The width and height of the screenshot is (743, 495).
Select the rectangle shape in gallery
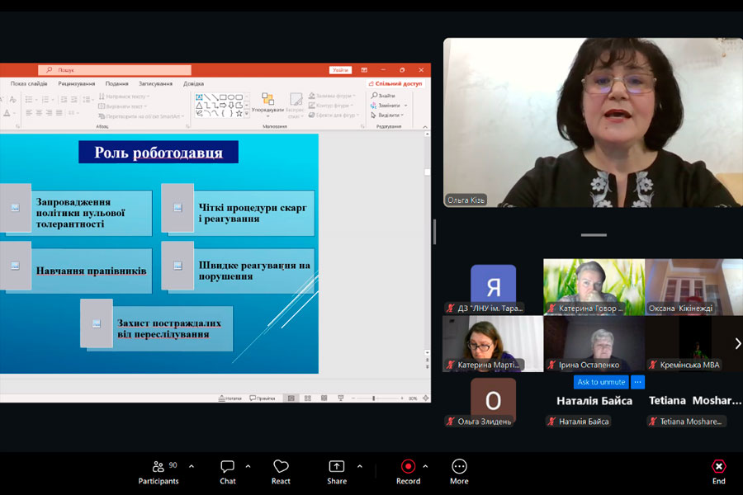click(x=223, y=97)
